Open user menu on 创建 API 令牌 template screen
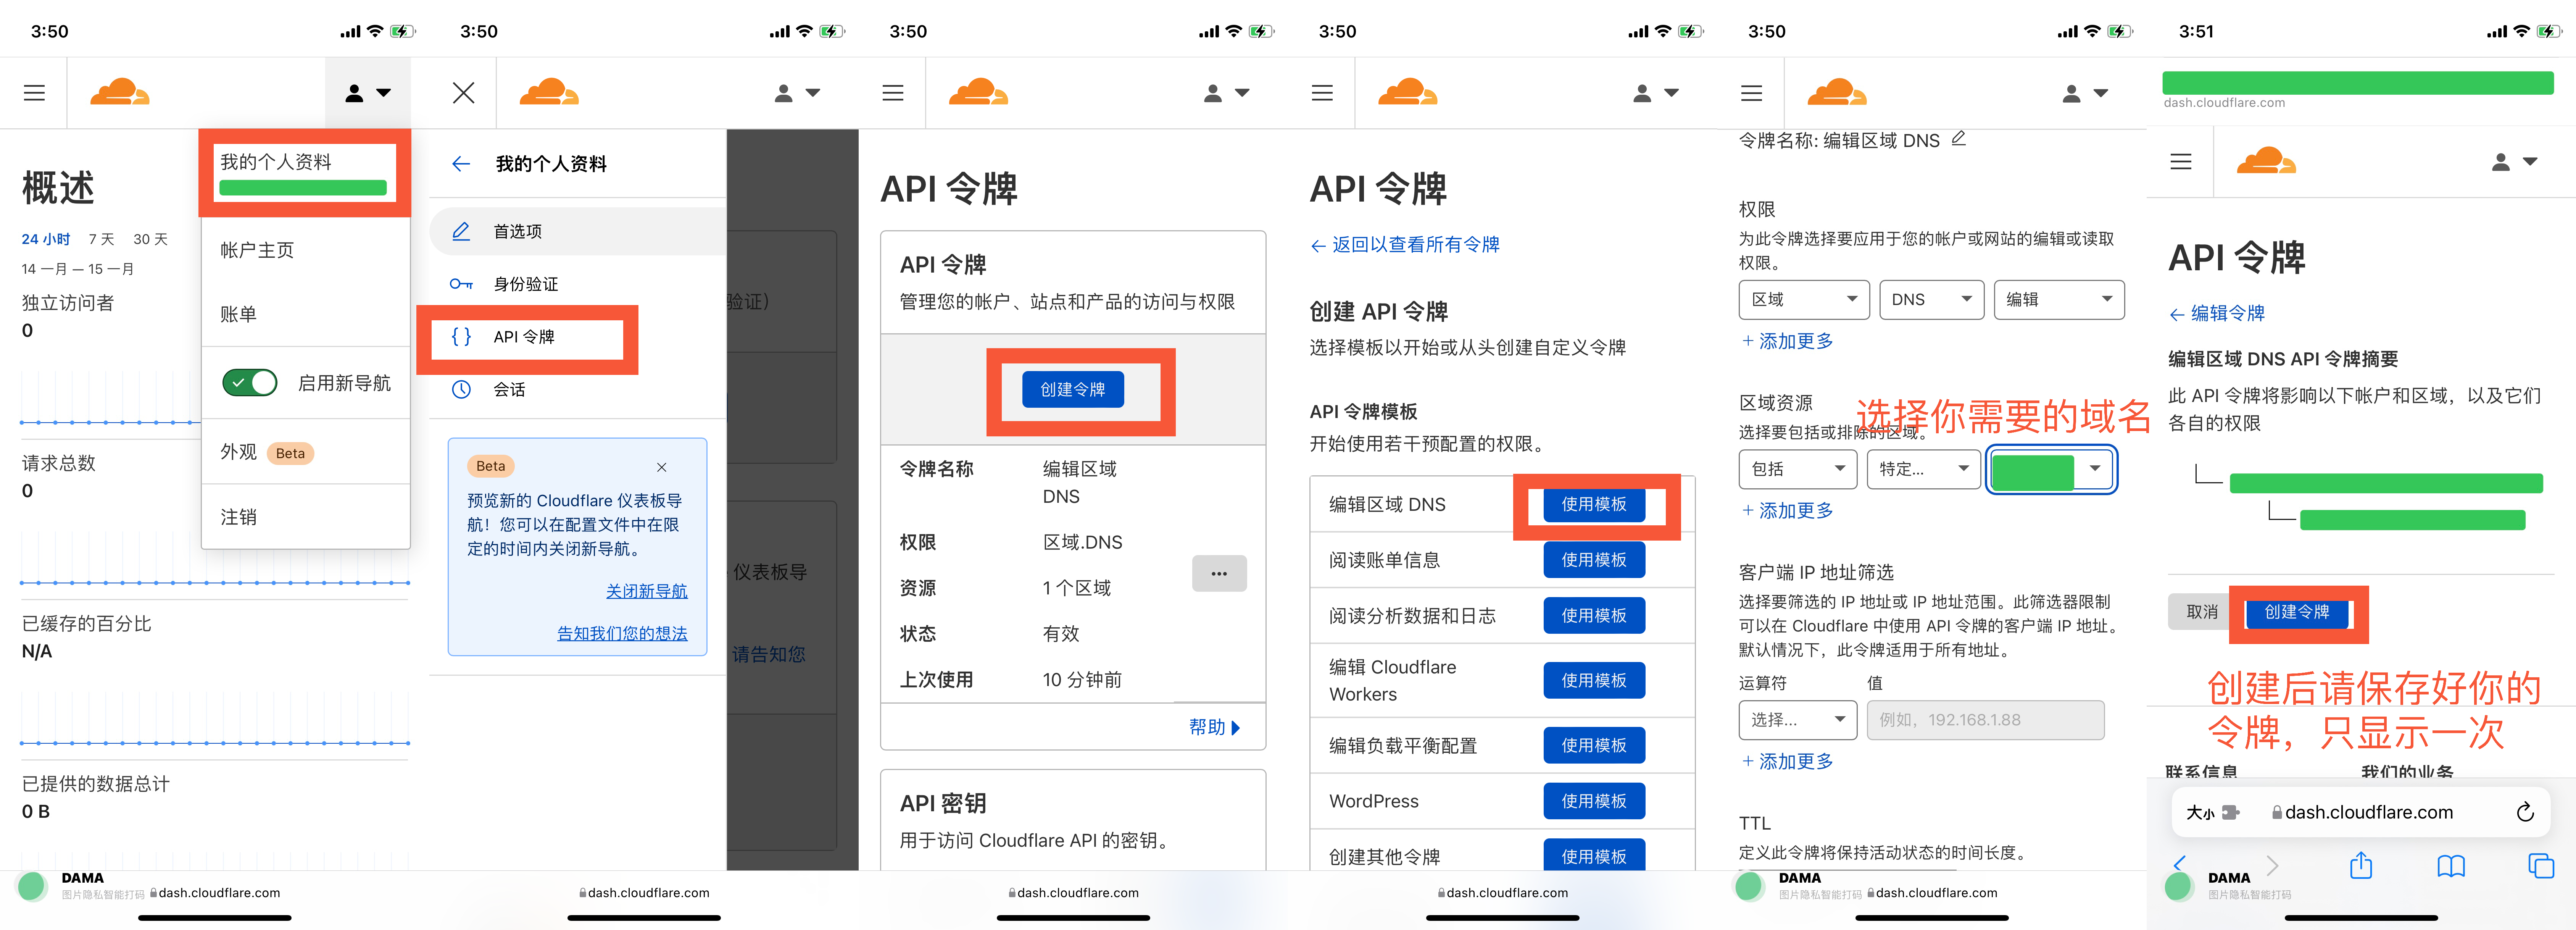Viewport: 2576px width, 930px height. point(1655,93)
